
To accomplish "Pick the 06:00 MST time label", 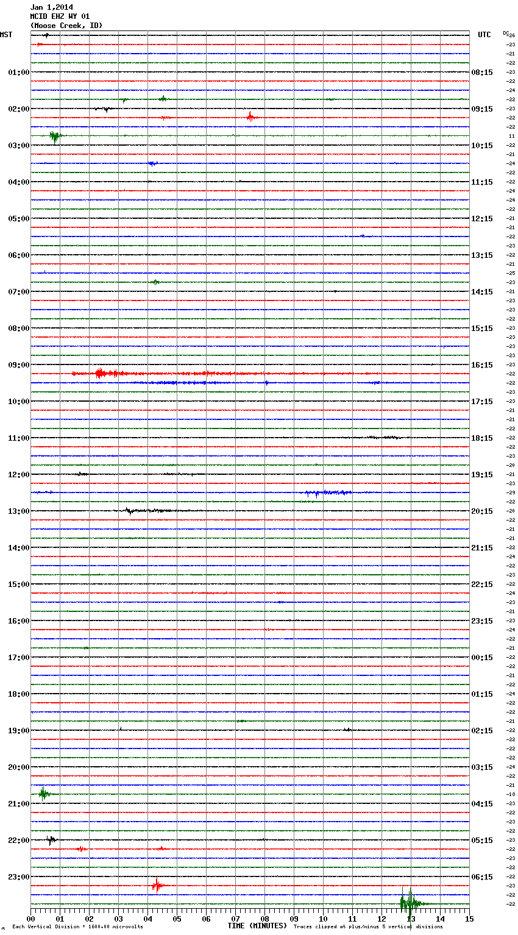I will click(x=19, y=255).
